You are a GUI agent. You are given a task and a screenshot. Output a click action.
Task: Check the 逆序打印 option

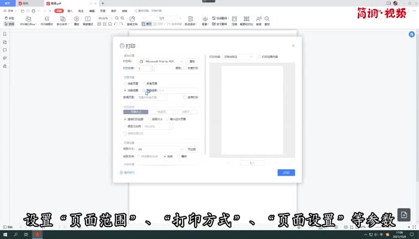185,97
